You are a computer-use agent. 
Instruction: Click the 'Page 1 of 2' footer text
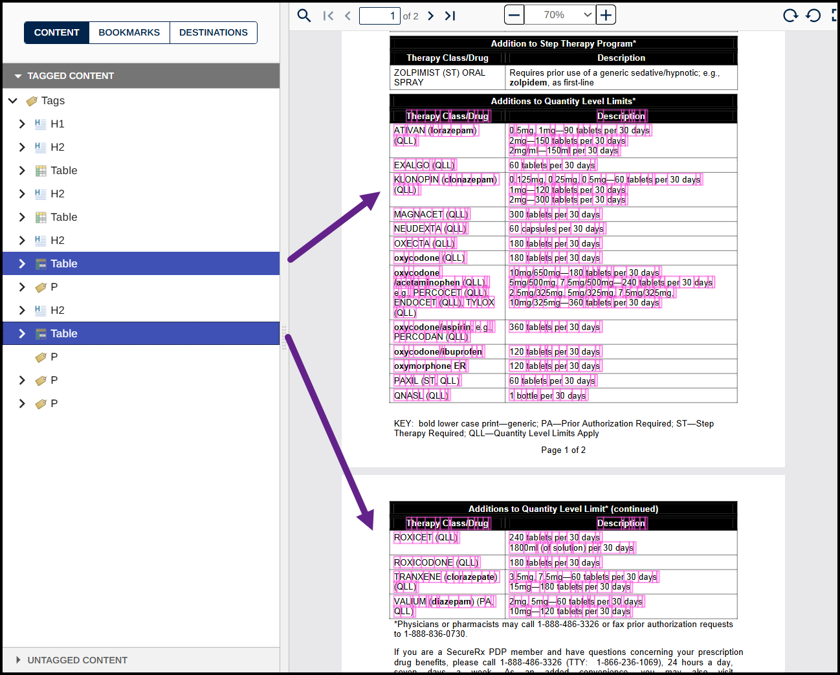(564, 450)
